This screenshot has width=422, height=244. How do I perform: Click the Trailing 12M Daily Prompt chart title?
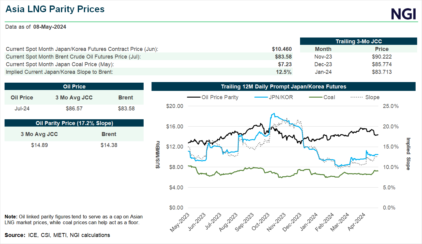coord(284,87)
